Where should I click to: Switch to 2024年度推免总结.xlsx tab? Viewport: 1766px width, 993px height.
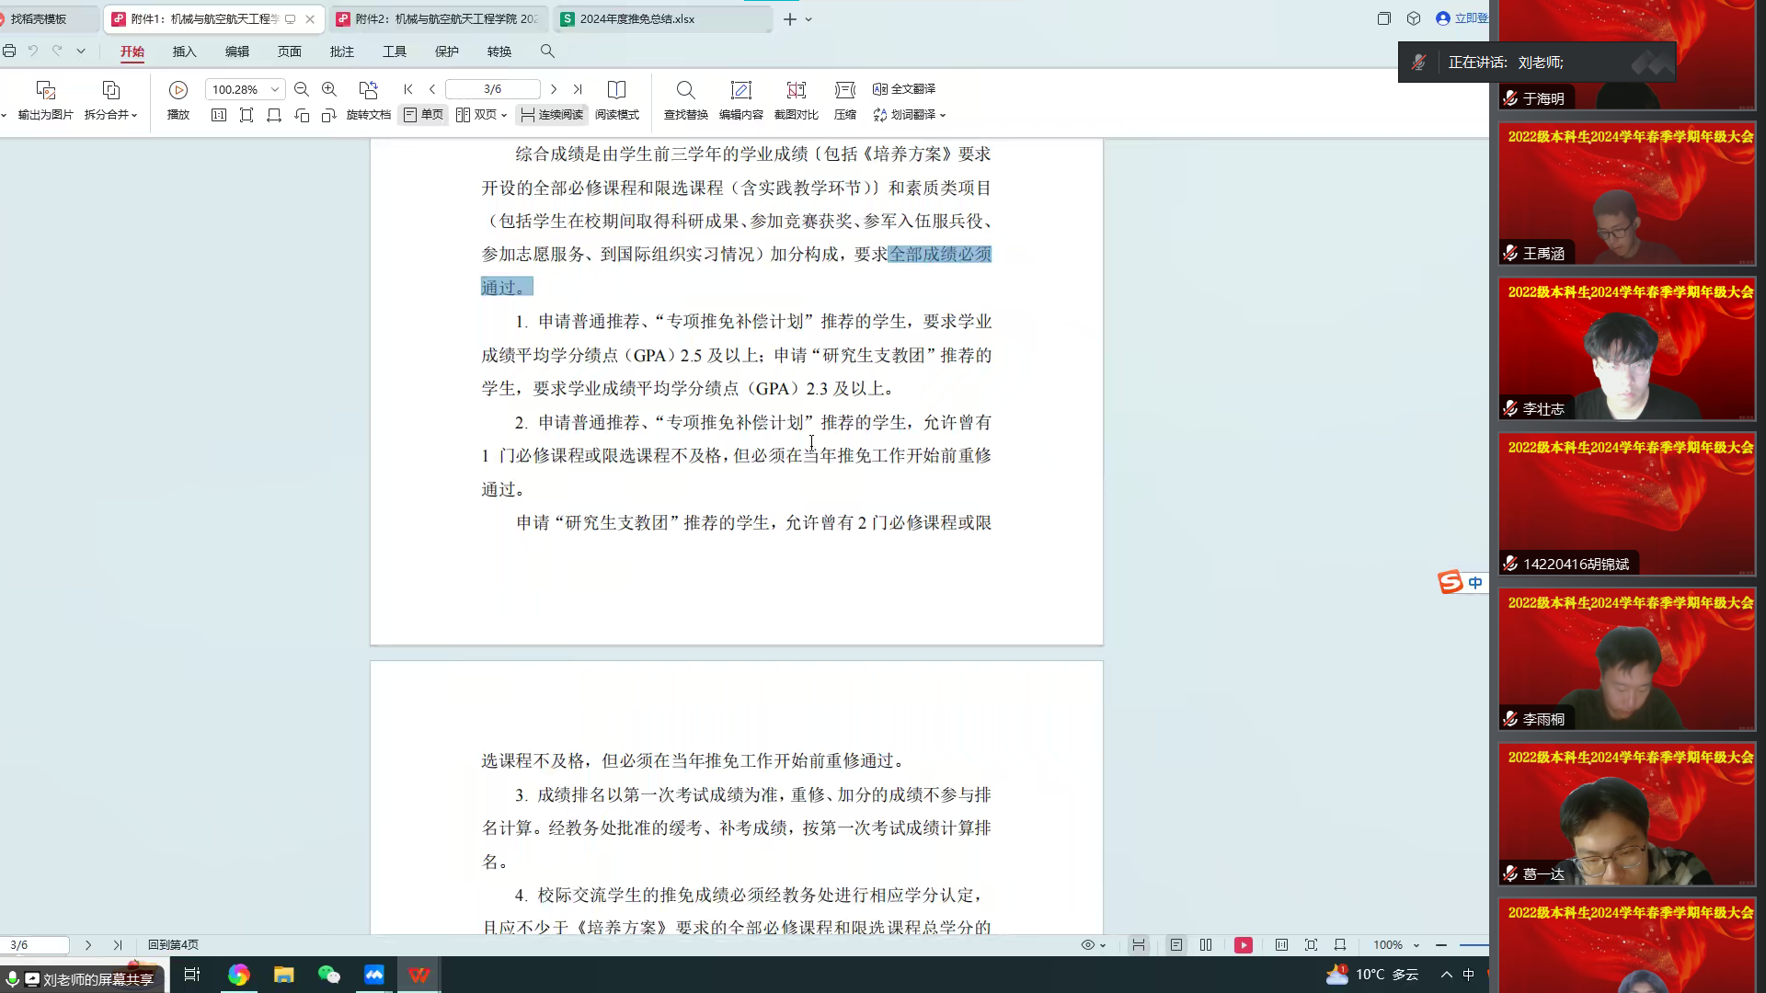point(636,18)
